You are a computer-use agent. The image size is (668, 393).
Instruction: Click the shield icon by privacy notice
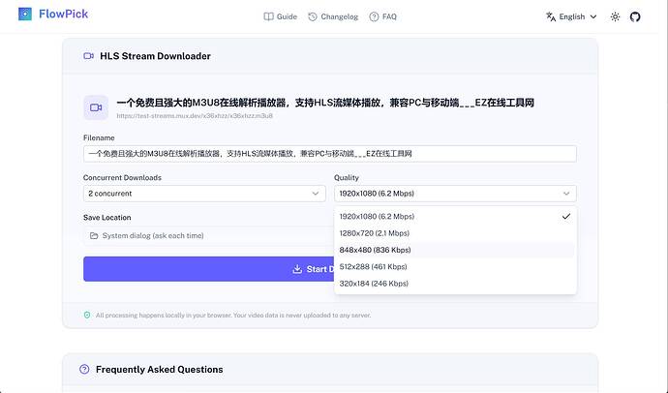coord(87,316)
